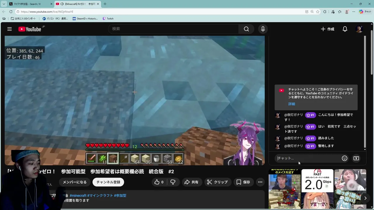374x210 pixels.
Task: Open the #マインクラフト hashtag link
Action: pos(100,195)
